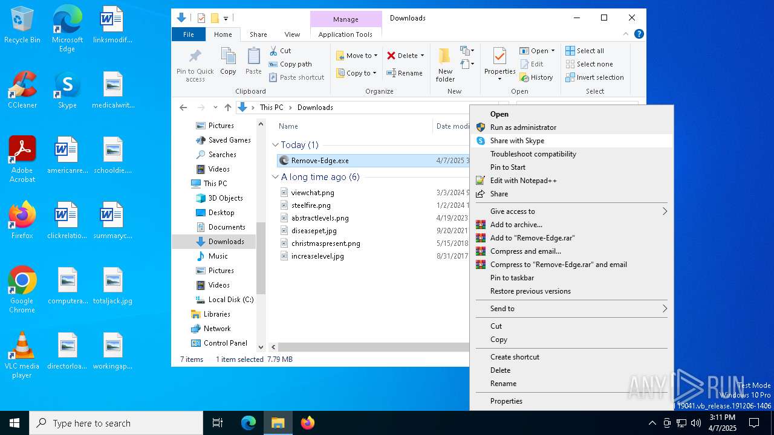Expand the Delete dropdown arrow

point(422,56)
